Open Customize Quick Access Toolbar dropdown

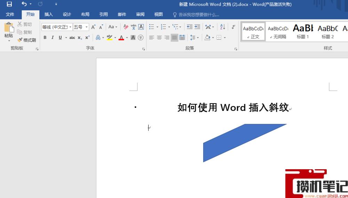[56, 4]
